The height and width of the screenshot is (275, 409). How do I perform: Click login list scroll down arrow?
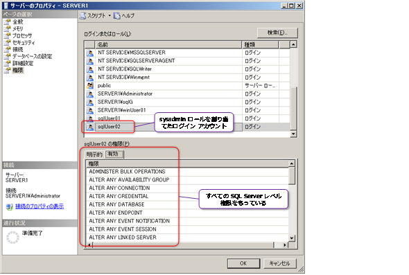293,134
